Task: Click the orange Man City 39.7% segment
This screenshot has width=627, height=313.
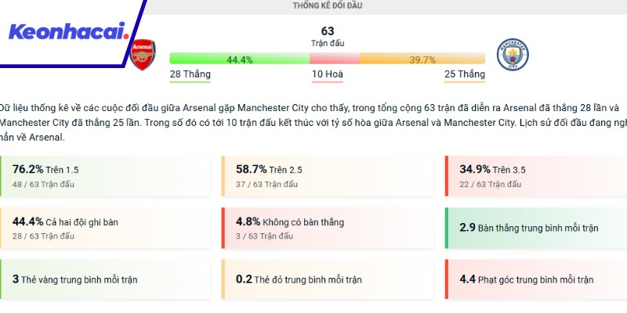Action: [x=422, y=59]
